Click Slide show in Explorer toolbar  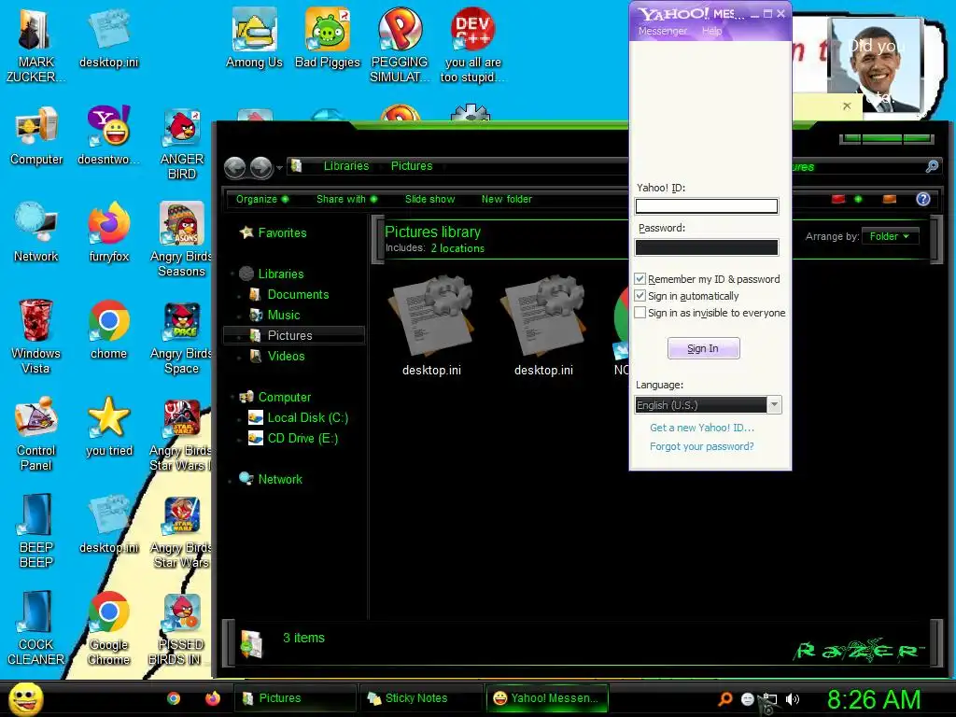coord(429,200)
